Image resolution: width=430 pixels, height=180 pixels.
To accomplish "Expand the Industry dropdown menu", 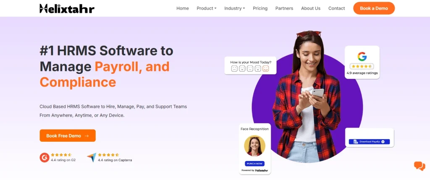I will (234, 8).
